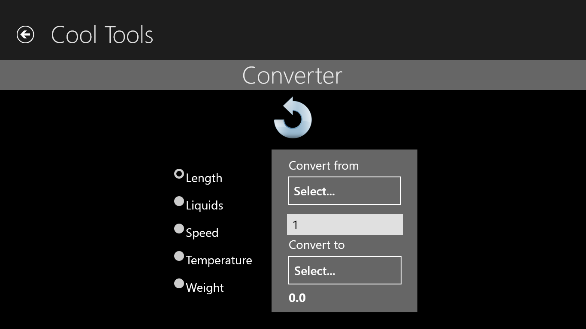
Task: Open the Convert from unit dropdown
Action: [x=344, y=191]
